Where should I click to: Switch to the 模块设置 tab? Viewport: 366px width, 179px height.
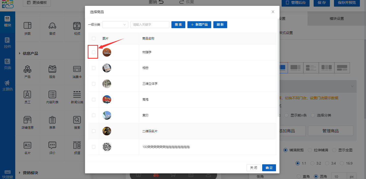(337, 19)
